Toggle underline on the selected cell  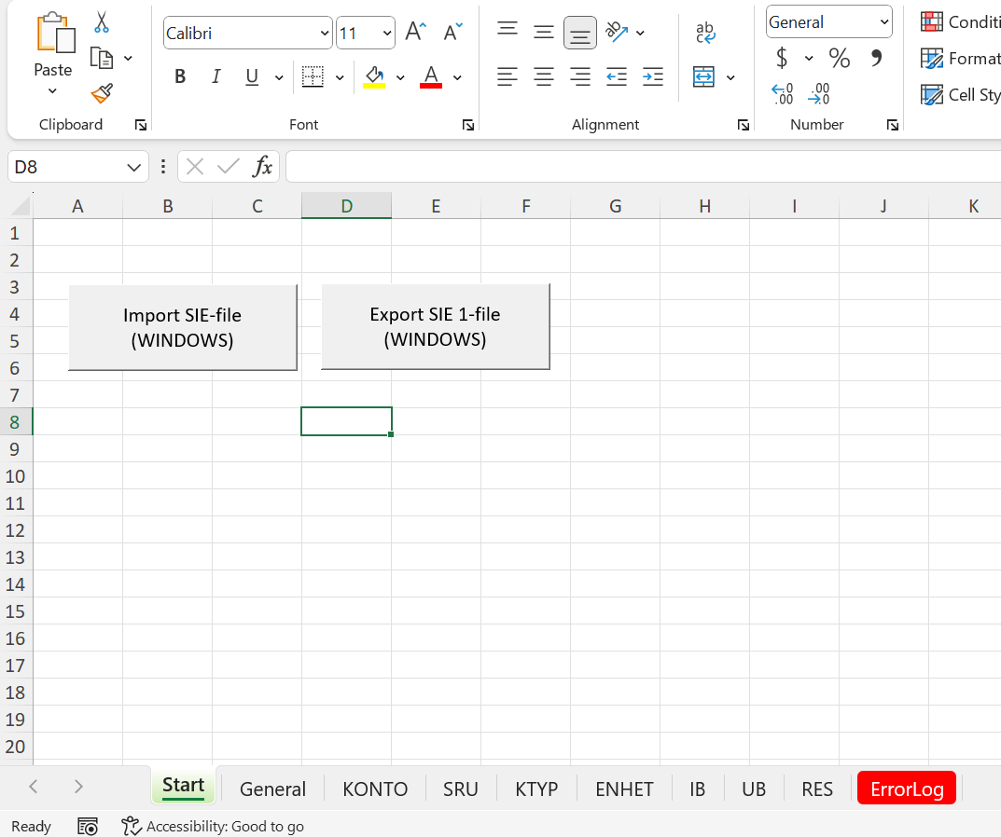click(x=251, y=76)
